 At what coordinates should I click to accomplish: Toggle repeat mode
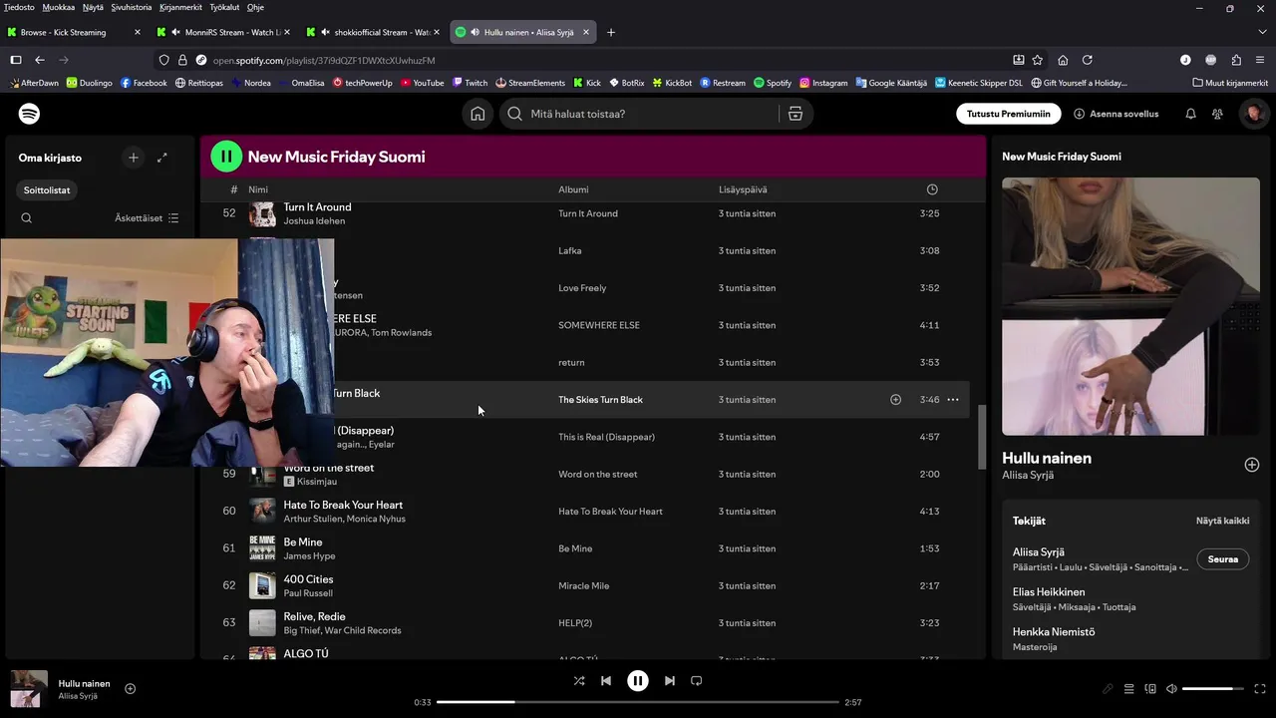[x=697, y=681]
